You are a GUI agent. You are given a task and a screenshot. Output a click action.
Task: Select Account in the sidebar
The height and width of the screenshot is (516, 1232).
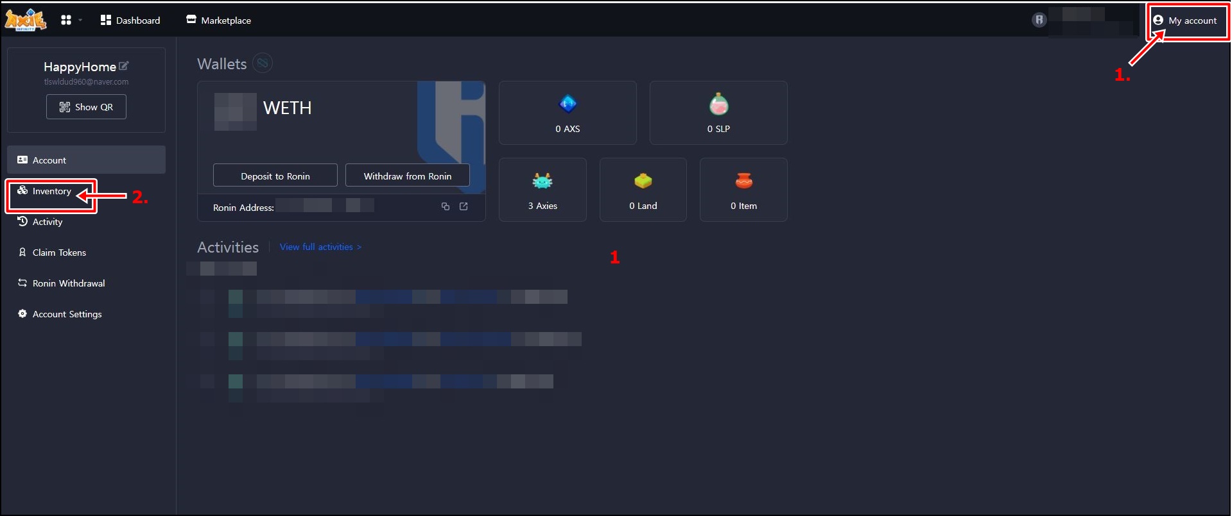pyautogui.click(x=86, y=160)
